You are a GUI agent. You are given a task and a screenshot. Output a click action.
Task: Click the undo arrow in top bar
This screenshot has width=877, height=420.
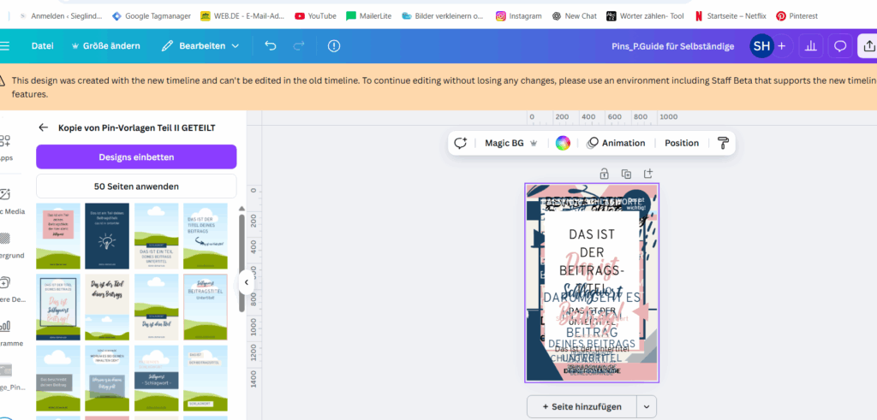(x=271, y=46)
